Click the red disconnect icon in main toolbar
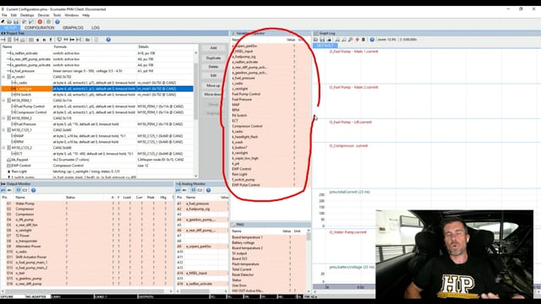 click(40, 22)
